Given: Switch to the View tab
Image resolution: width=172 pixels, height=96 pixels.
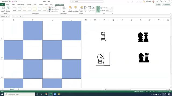Looking at the screenshot, I should (46, 4).
